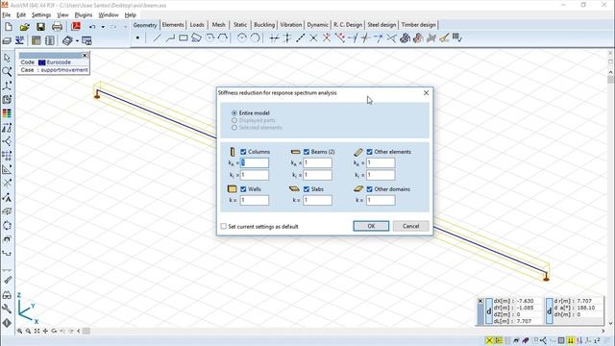Select the Rectangle drawing tool
Viewport: 615px width, 346px height.
point(184,38)
